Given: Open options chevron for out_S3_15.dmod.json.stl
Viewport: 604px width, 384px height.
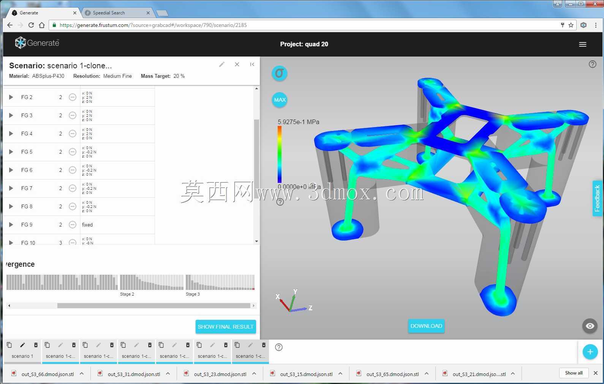Looking at the screenshot, I should pyautogui.click(x=340, y=374).
